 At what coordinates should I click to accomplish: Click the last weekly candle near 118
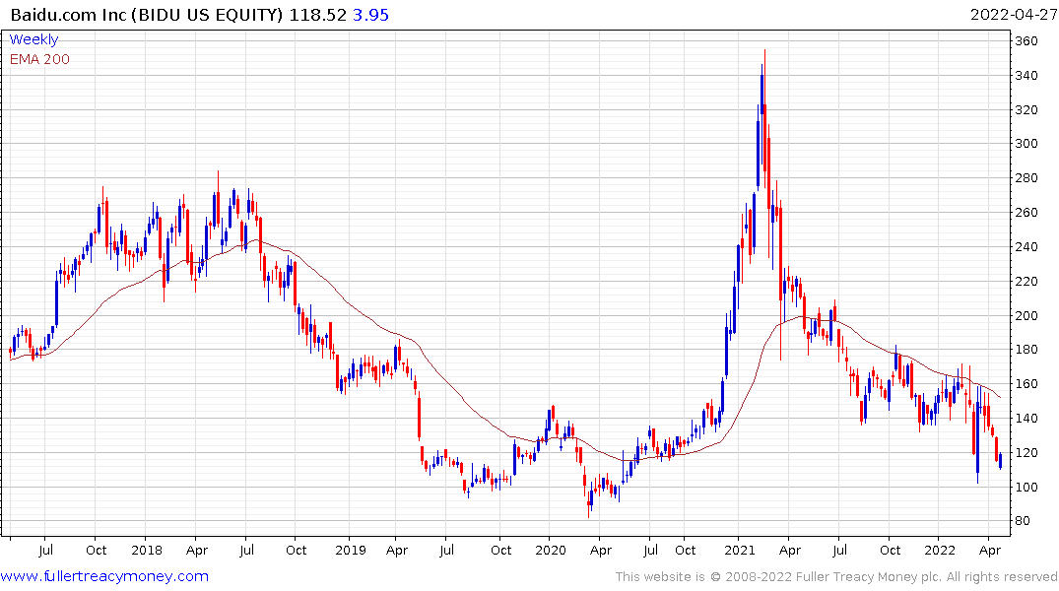(1000, 461)
